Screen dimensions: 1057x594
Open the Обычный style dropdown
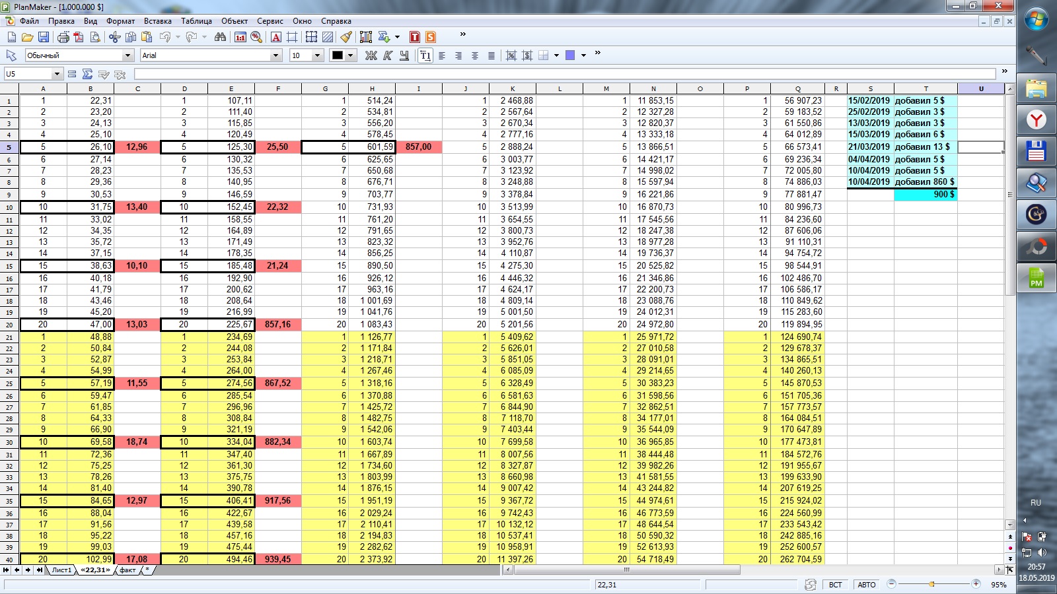[x=128, y=55]
